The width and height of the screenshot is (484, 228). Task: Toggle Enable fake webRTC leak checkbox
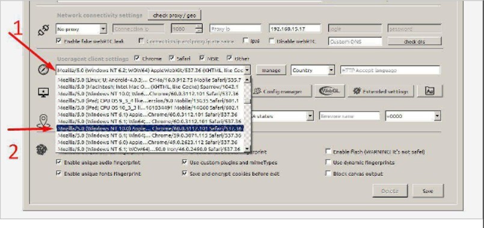coord(59,41)
